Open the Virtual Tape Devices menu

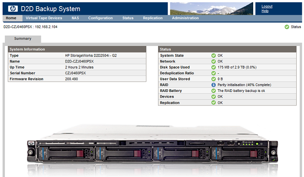[x=44, y=18]
